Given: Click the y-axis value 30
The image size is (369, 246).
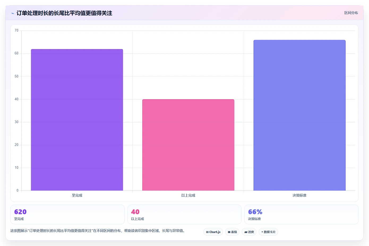Looking at the screenshot, I should [16, 122].
